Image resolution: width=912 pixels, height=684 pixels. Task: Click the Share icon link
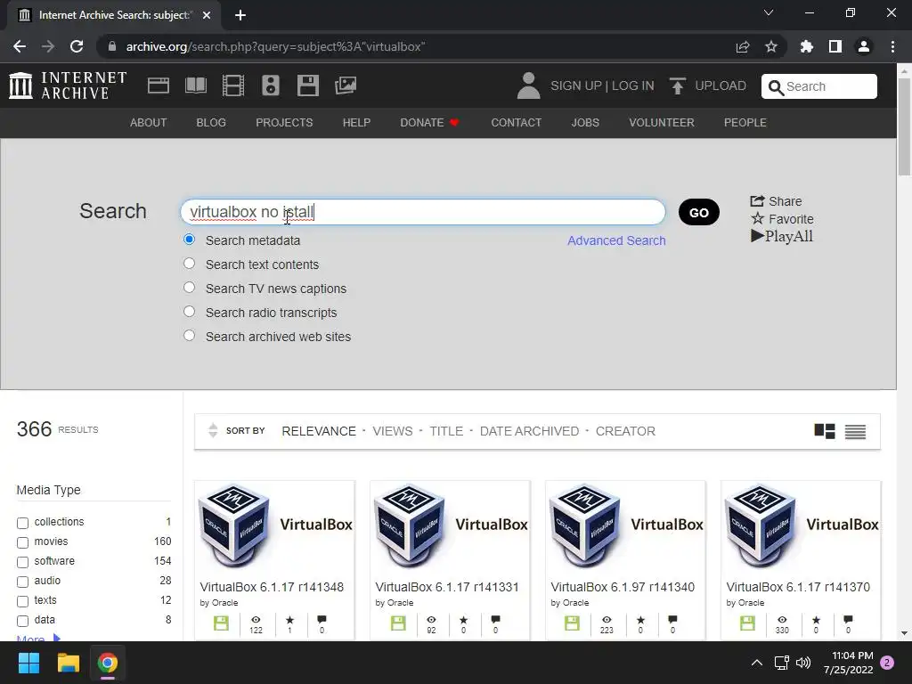point(776,201)
